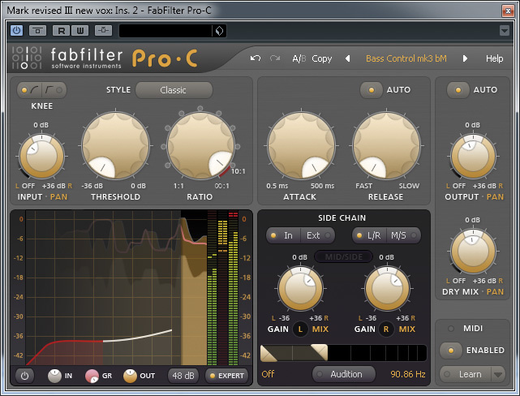Click the DRY MIX knob
520x396 pixels.
click(473, 251)
